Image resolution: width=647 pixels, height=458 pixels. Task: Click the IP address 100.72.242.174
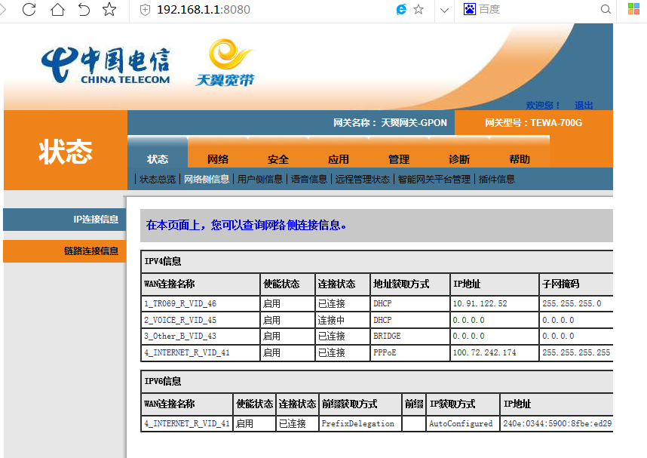click(484, 352)
